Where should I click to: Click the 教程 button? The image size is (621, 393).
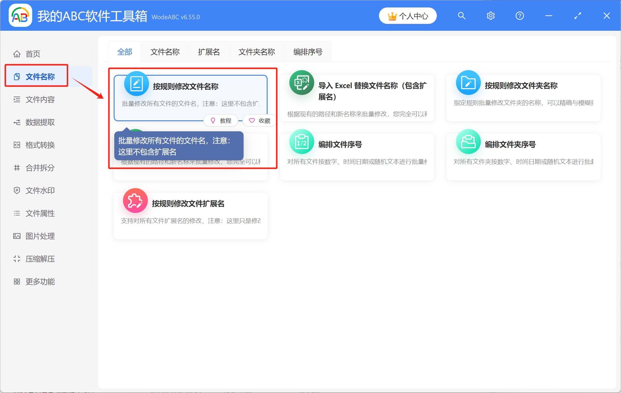click(221, 120)
